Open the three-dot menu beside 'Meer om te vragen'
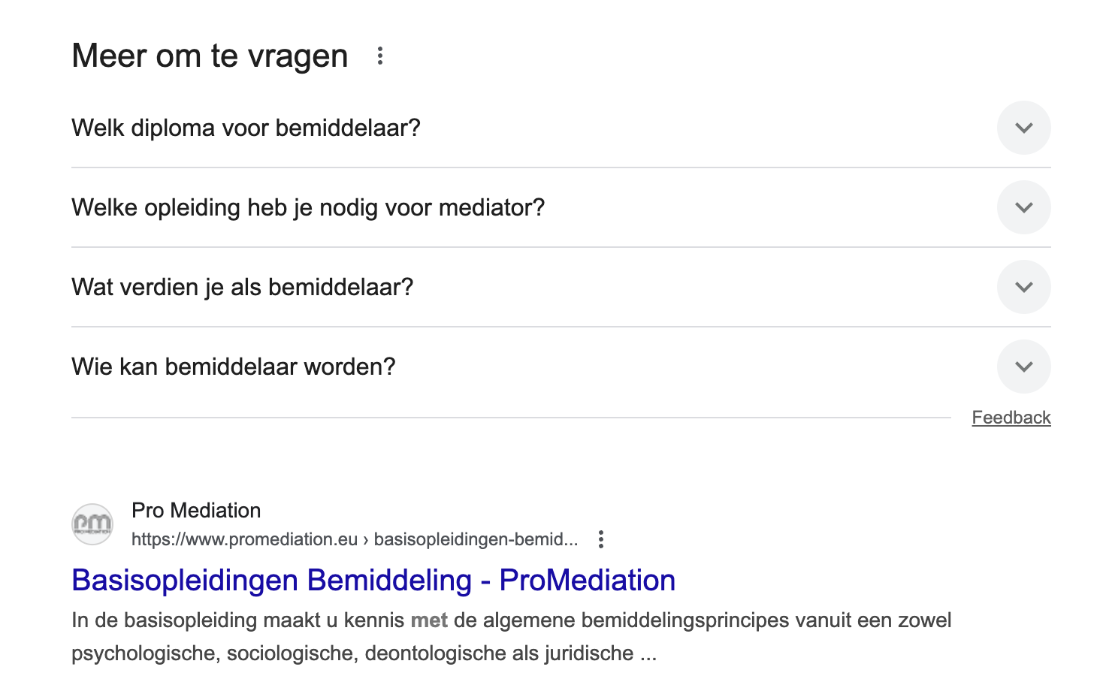The width and height of the screenshot is (1103, 691). (x=379, y=55)
